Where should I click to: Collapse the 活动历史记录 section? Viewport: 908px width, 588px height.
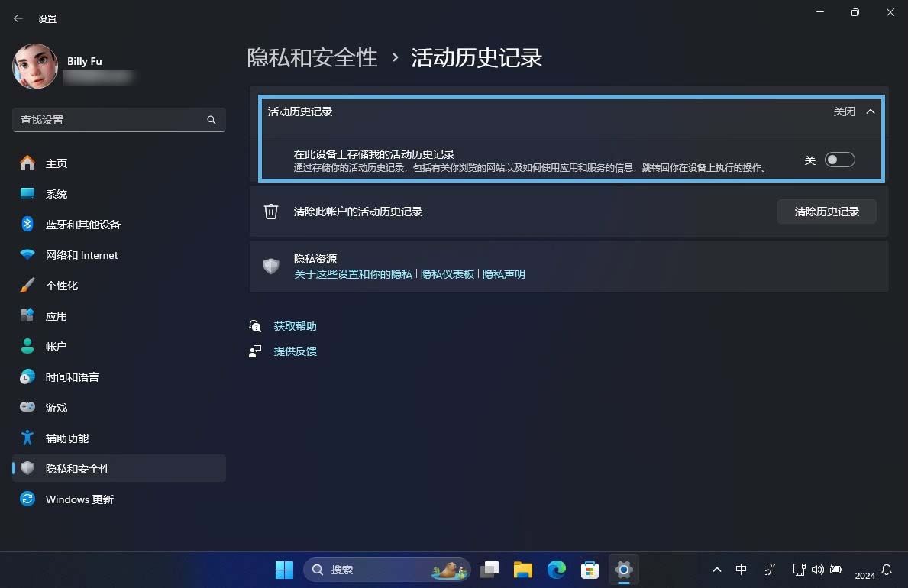pyautogui.click(x=871, y=111)
